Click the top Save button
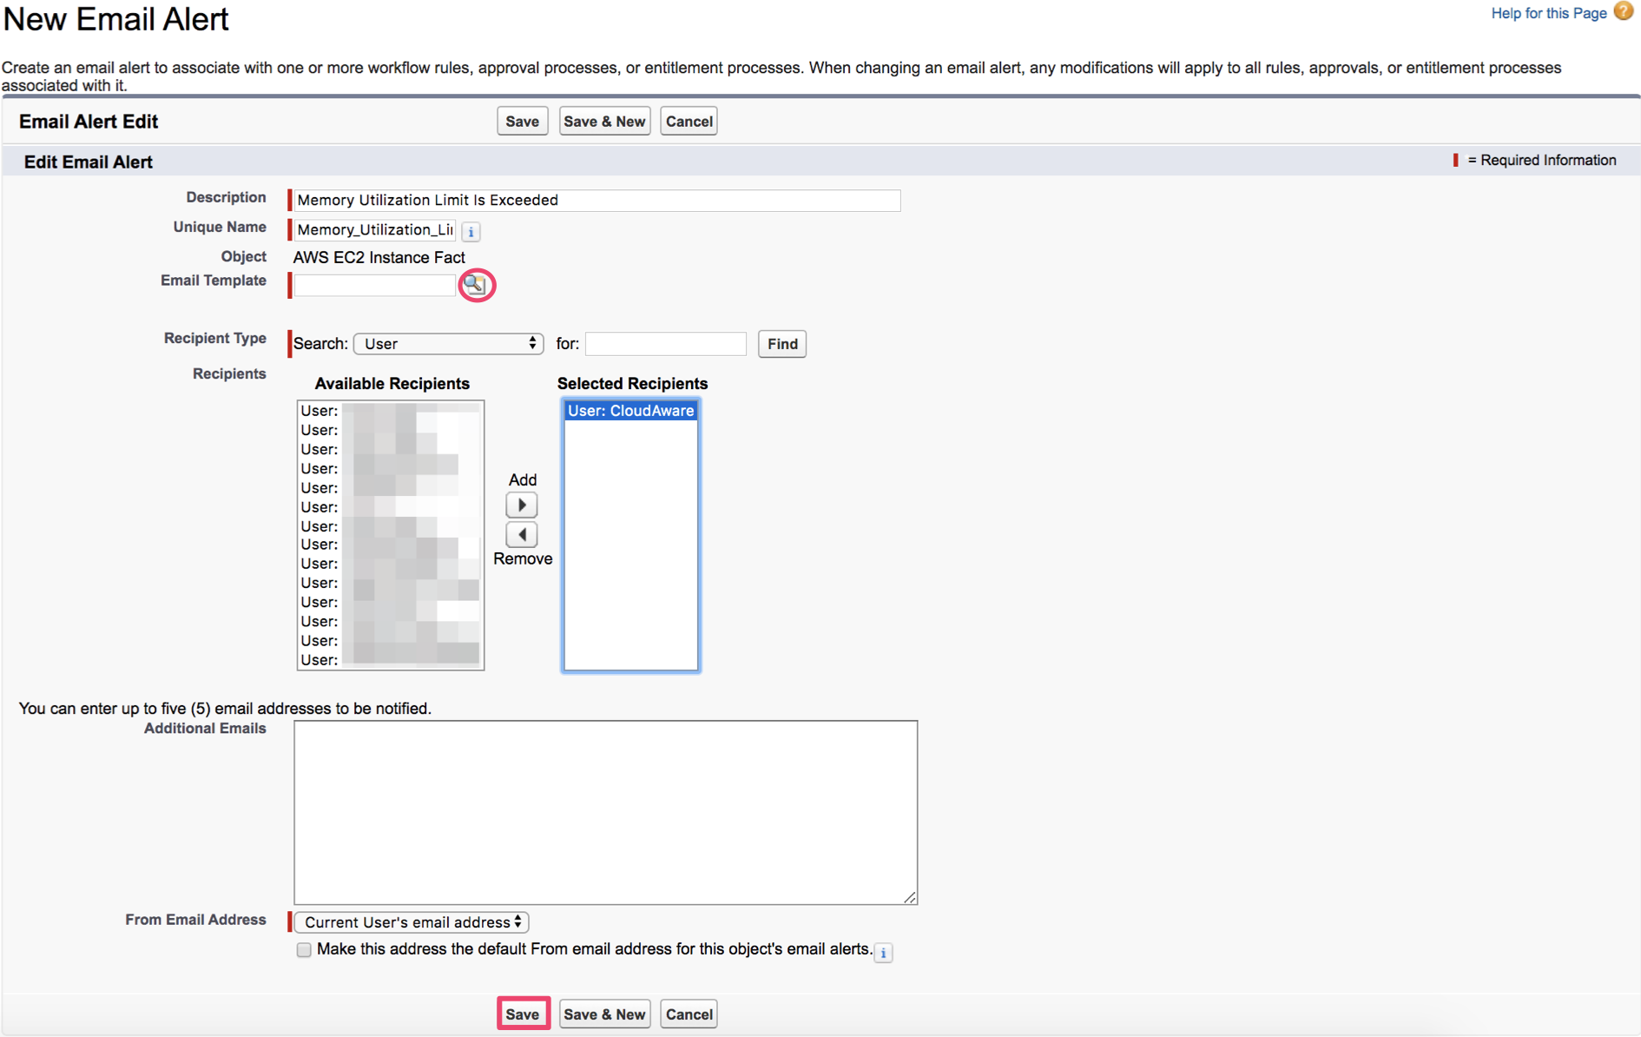 [522, 122]
